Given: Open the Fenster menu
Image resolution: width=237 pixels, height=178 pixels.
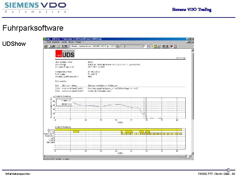Looking at the screenshot, I should pyautogui.click(x=78, y=42).
